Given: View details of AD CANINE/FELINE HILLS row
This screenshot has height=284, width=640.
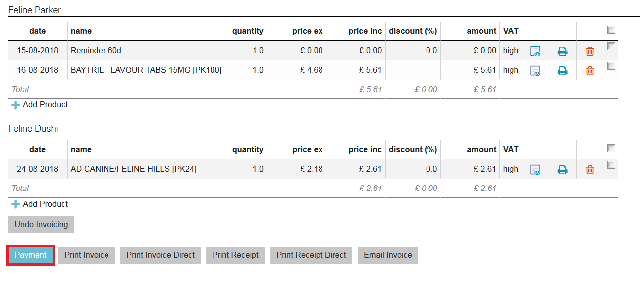Looking at the screenshot, I should (x=535, y=170).
